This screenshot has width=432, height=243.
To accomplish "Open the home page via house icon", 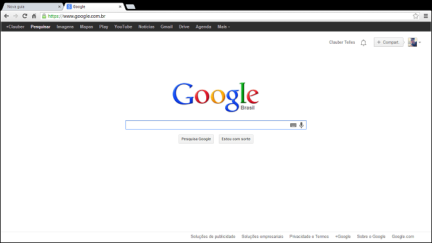I will 34,16.
